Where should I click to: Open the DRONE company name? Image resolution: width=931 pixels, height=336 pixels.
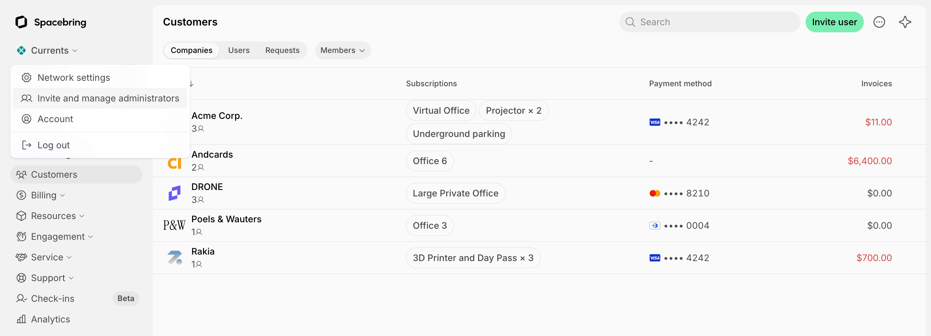point(207,187)
